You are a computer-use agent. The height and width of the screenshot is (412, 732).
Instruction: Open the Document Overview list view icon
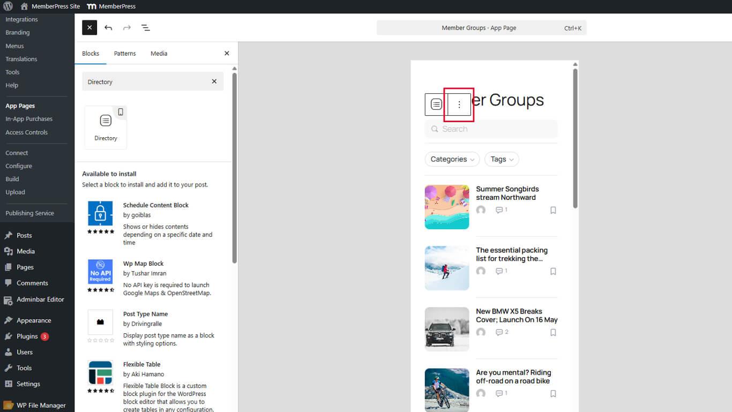(x=145, y=28)
